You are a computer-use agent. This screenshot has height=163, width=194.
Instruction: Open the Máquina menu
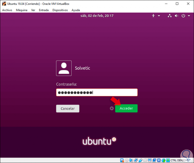pyautogui.click(x=22, y=10)
